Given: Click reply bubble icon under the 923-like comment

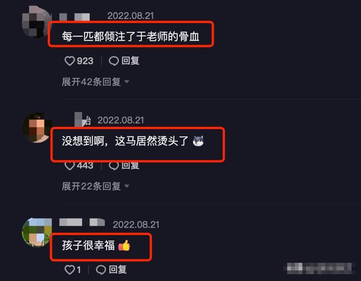Looking at the screenshot, I should pyautogui.click(x=114, y=61).
